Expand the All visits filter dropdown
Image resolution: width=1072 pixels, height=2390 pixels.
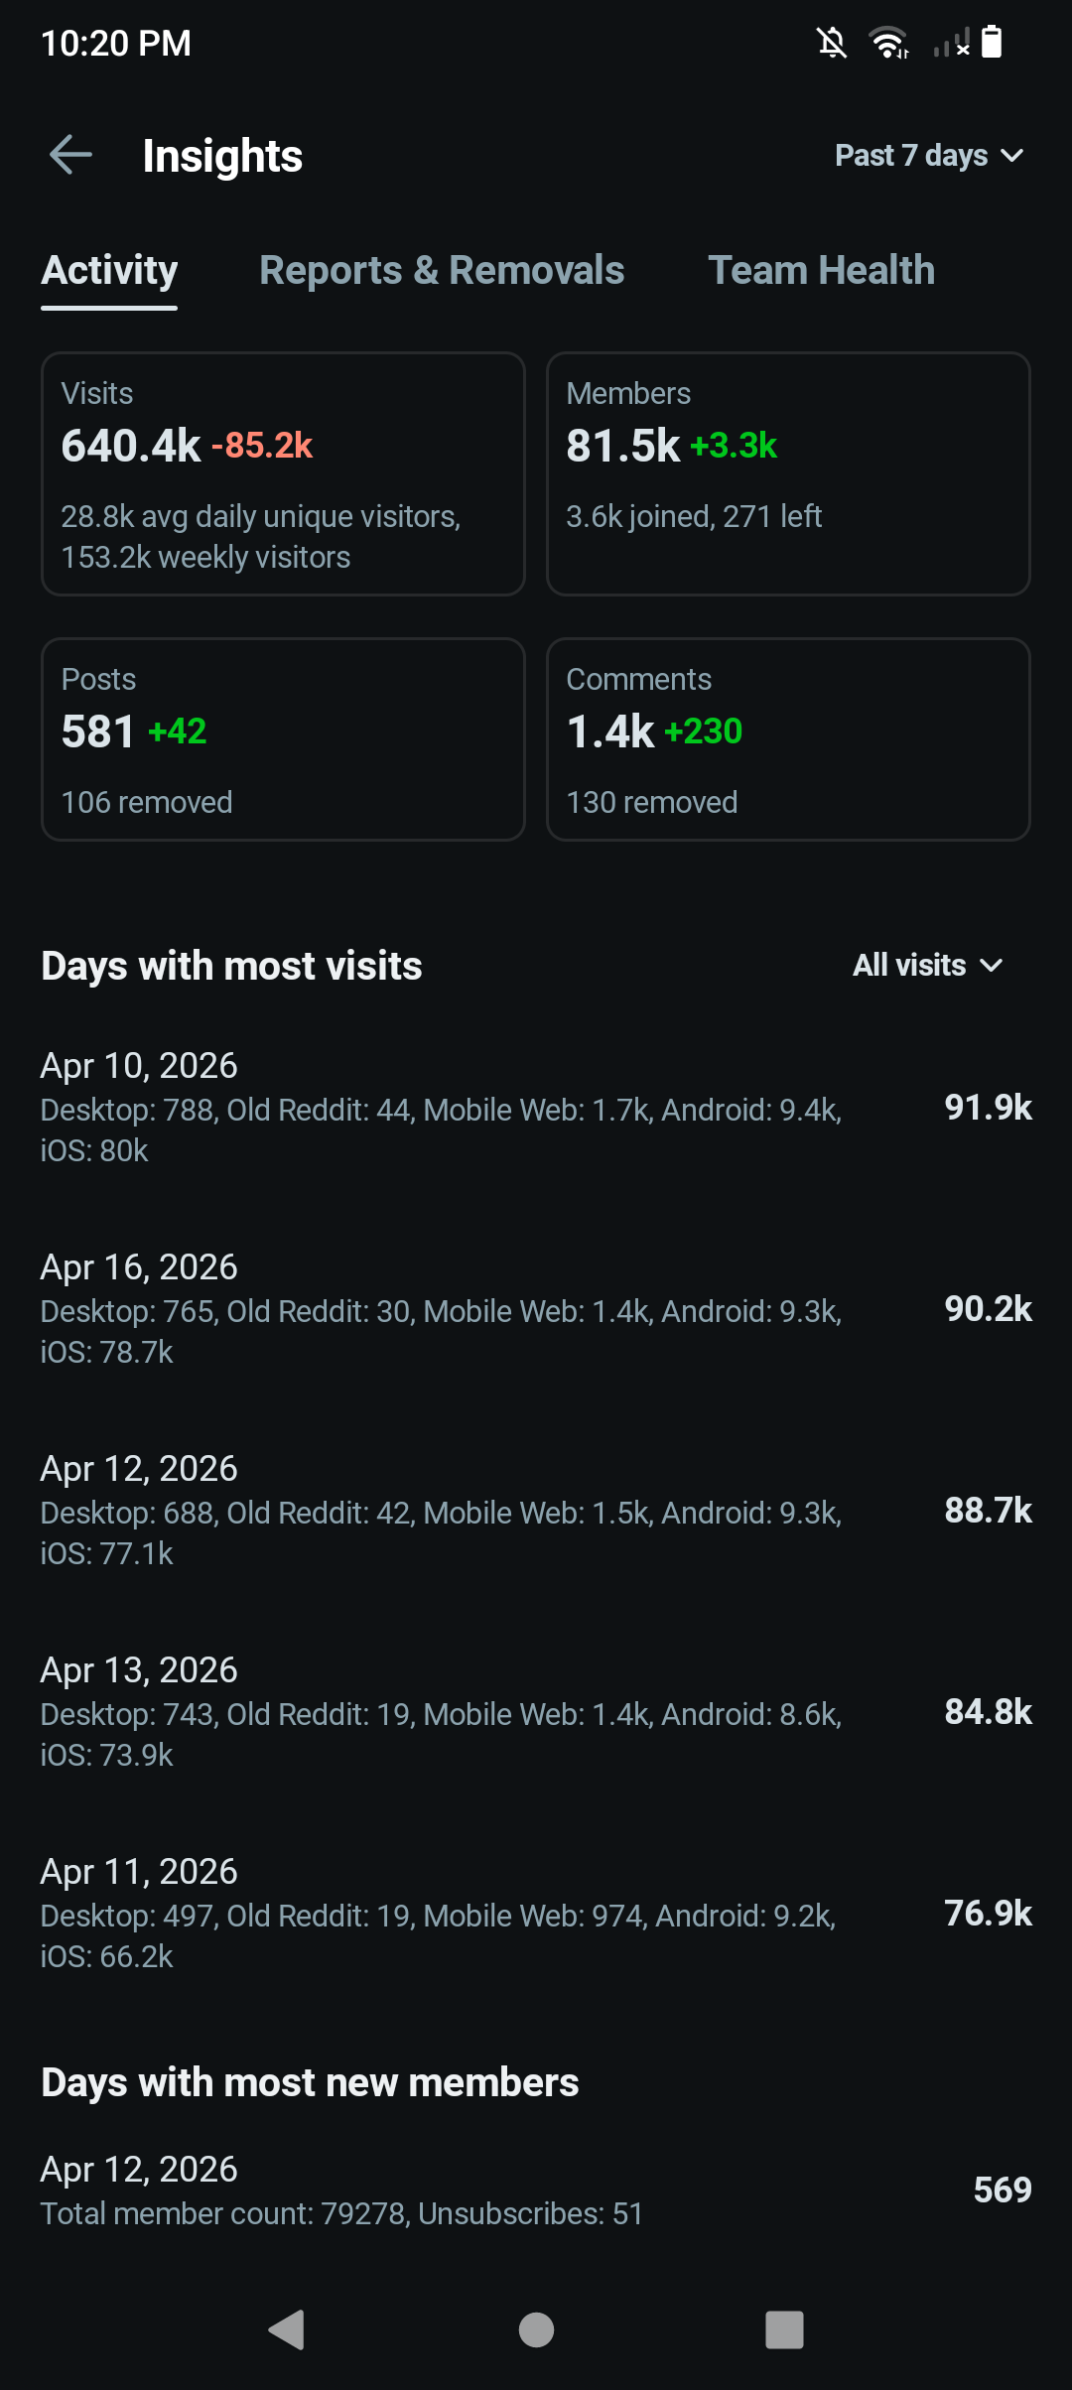pos(927,965)
